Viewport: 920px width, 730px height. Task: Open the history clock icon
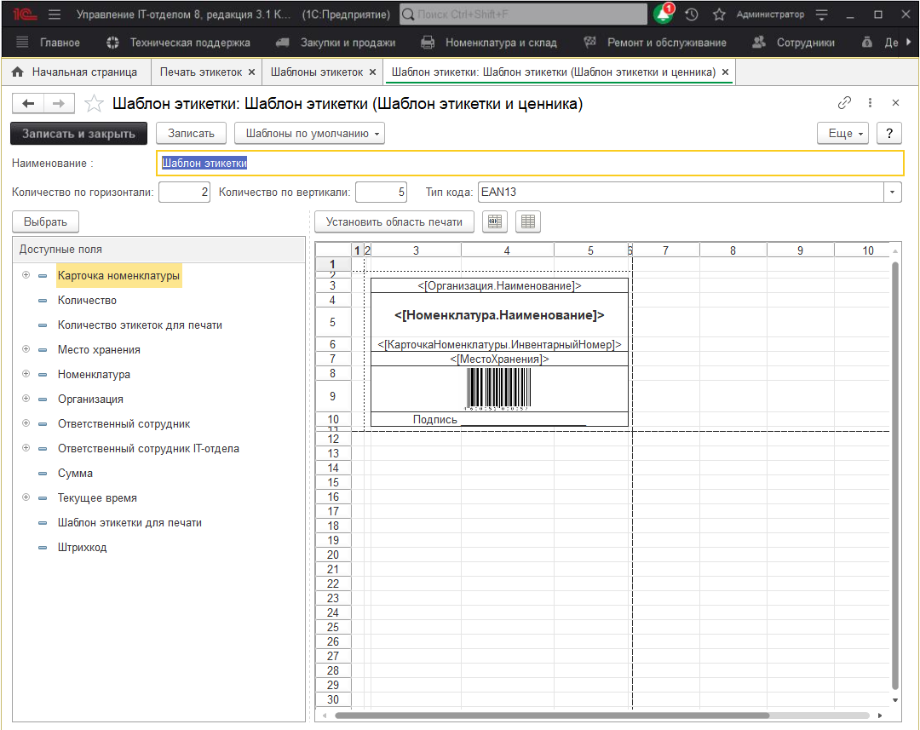pyautogui.click(x=692, y=14)
